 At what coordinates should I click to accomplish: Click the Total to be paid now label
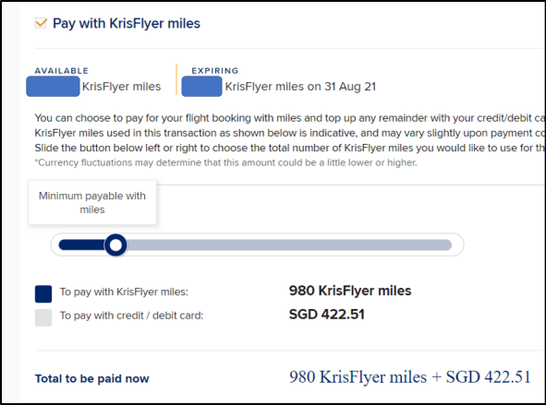[92, 378]
